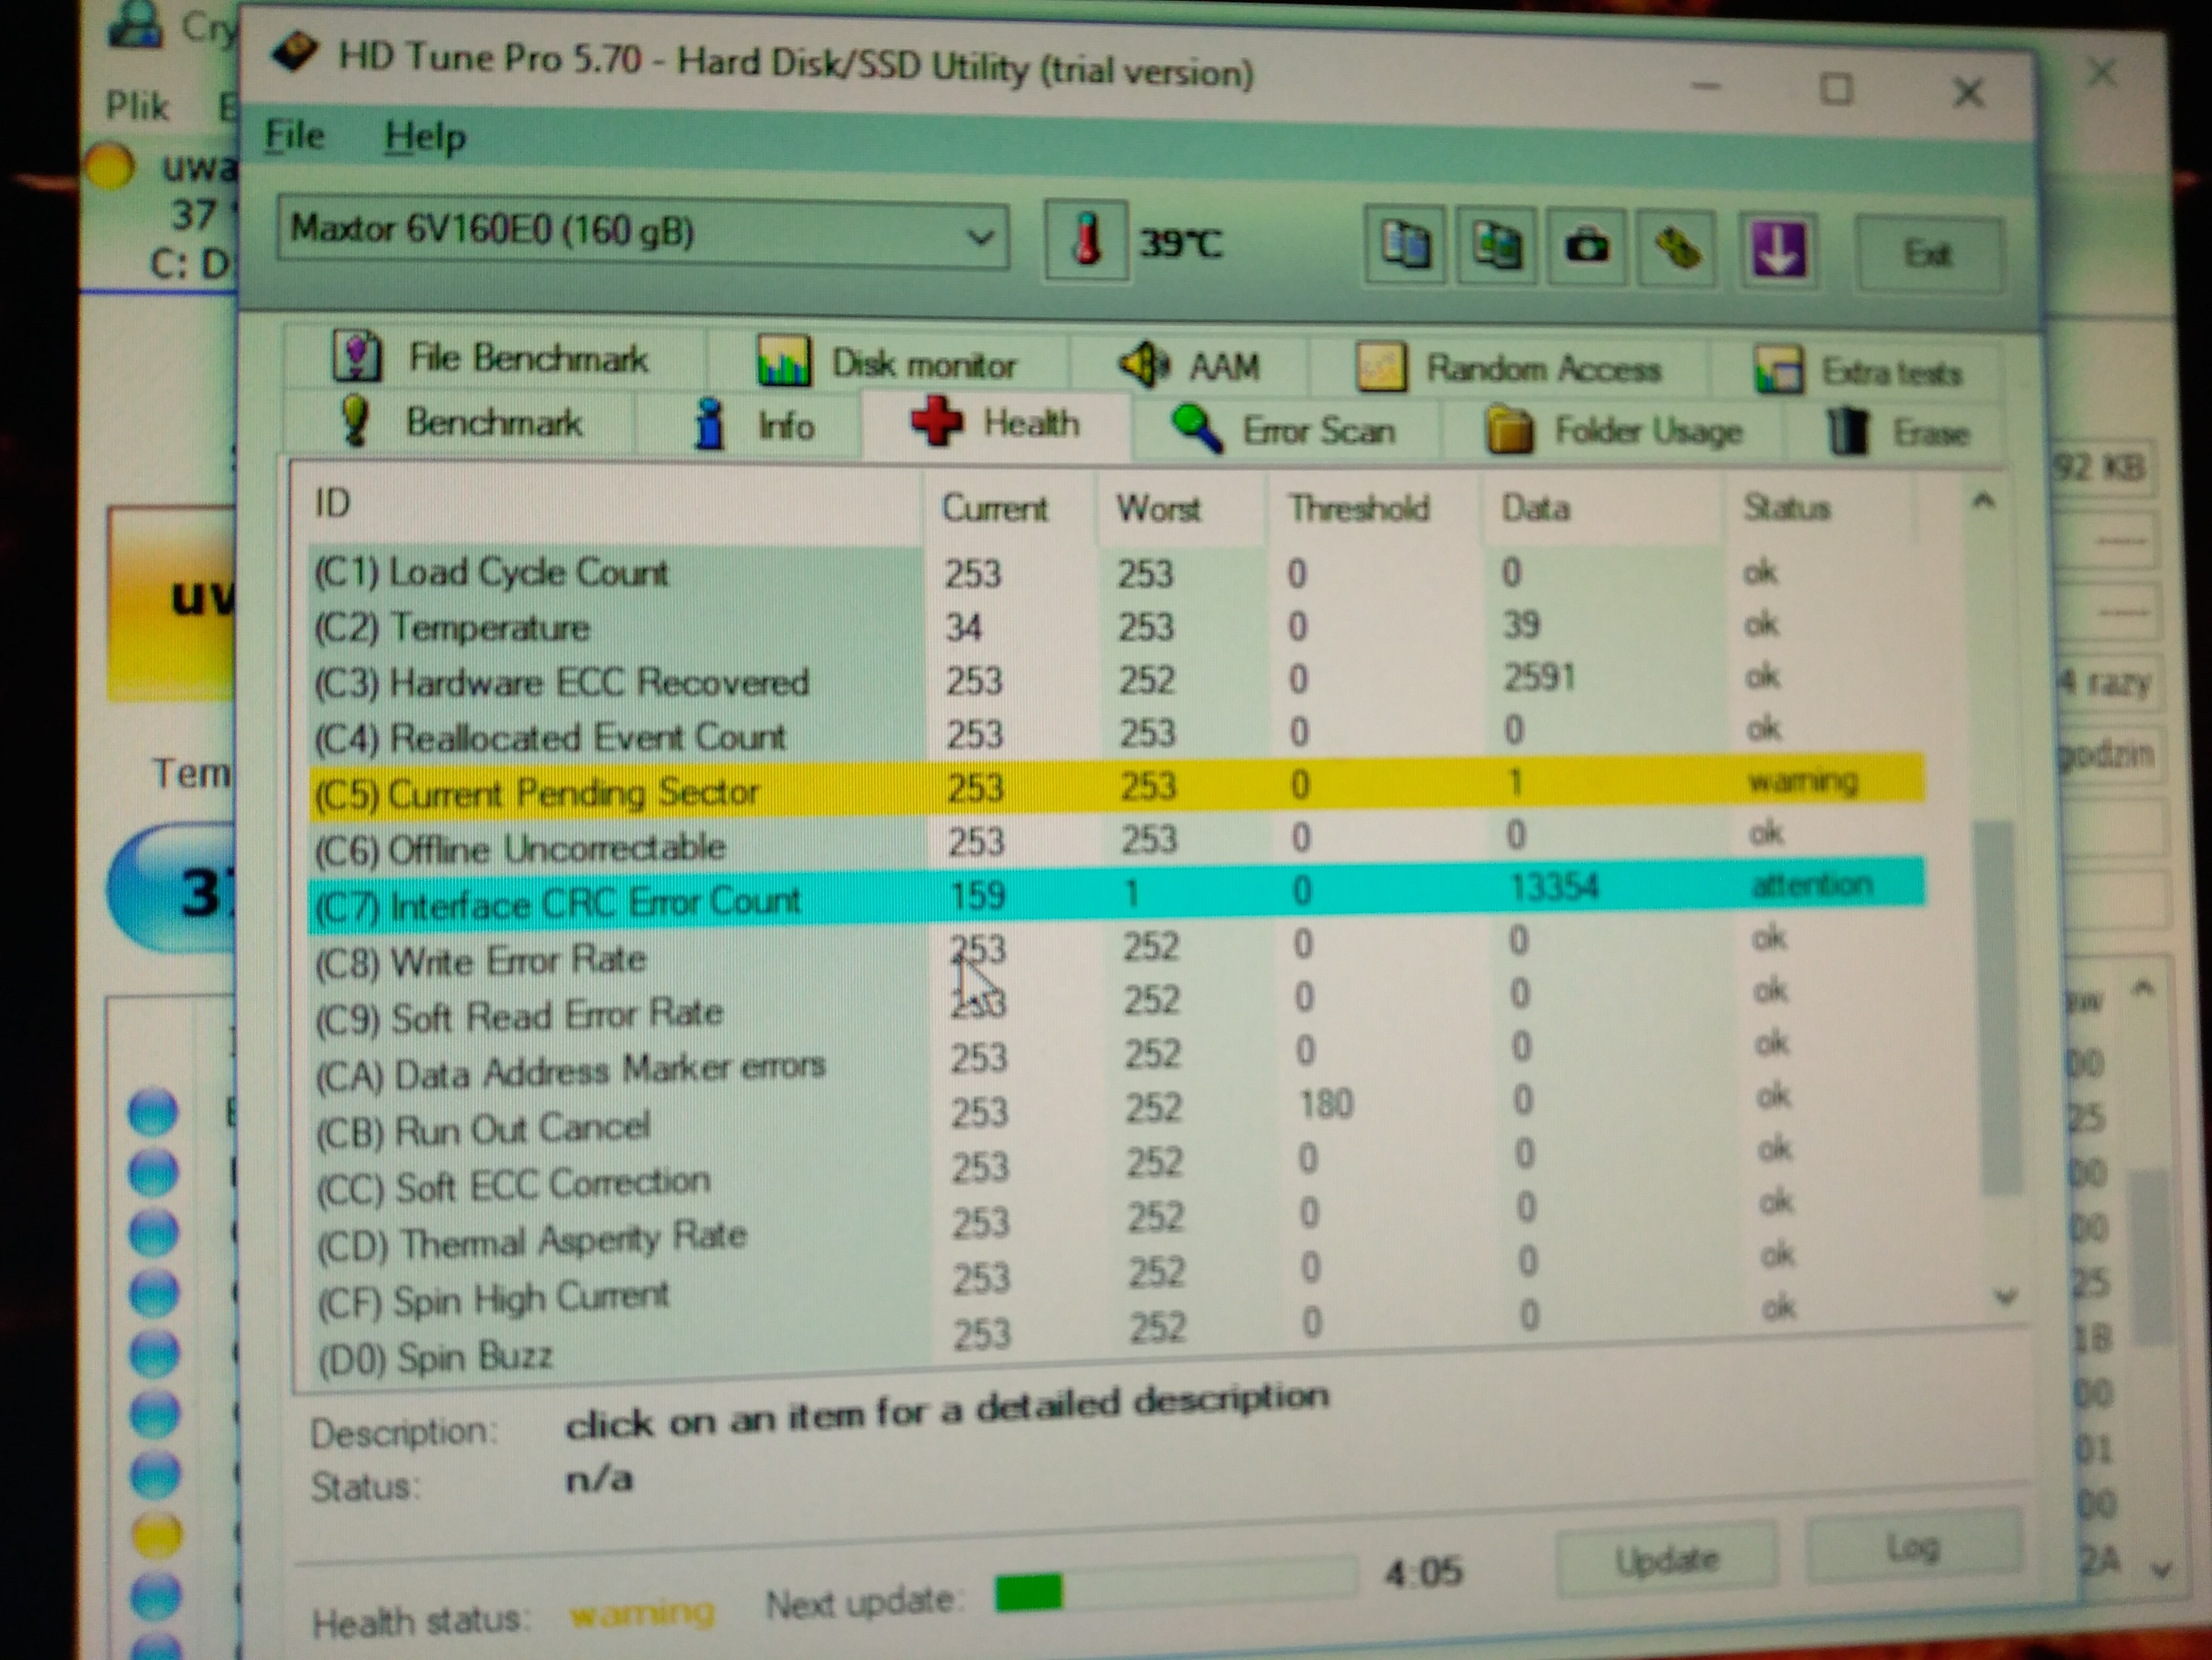The image size is (2212, 1660).
Task: Switch to the Benchmark tab
Action: pyautogui.click(x=461, y=421)
